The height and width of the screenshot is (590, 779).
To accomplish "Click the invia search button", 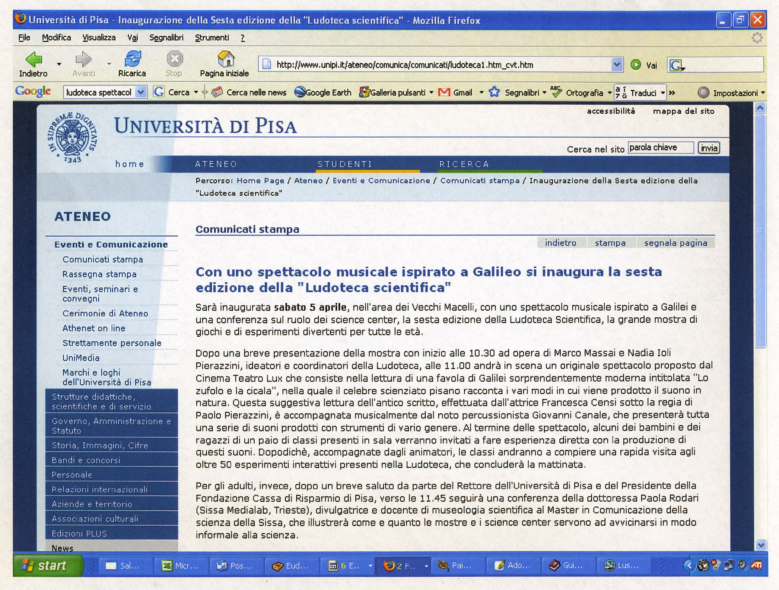I will (709, 148).
